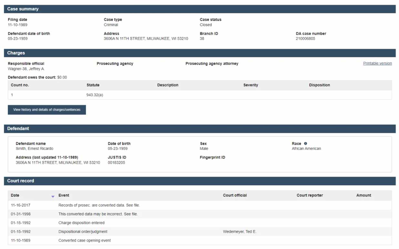Open View history and details of charges/sentences

pyautogui.click(x=47, y=110)
